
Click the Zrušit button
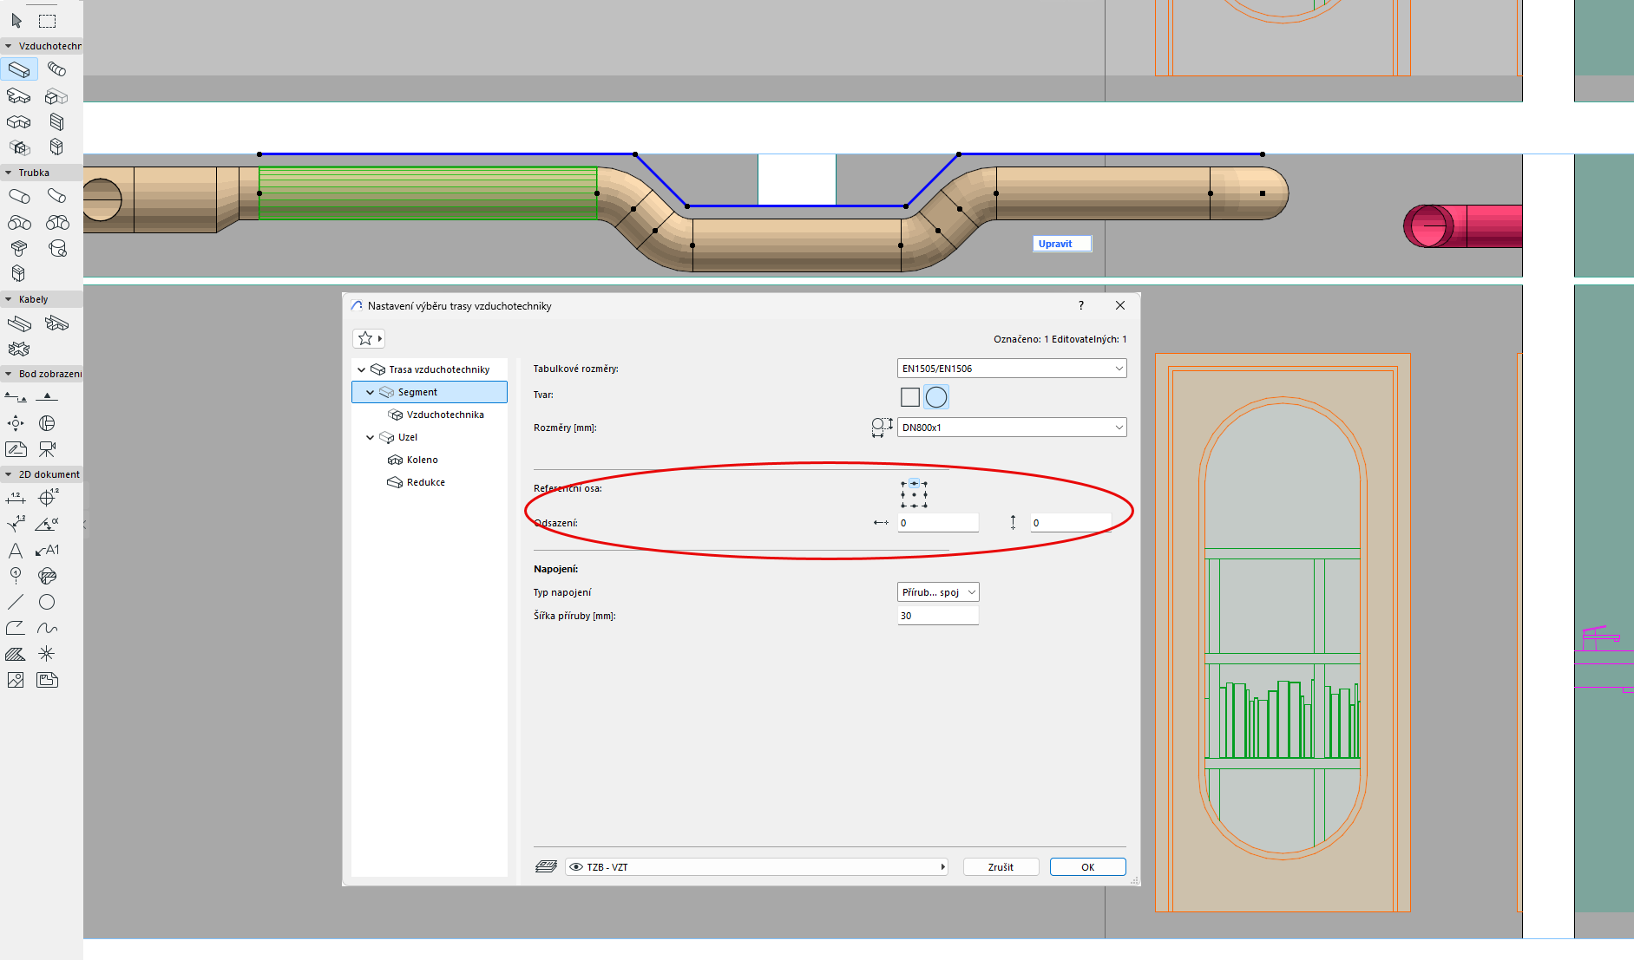tap(1001, 867)
